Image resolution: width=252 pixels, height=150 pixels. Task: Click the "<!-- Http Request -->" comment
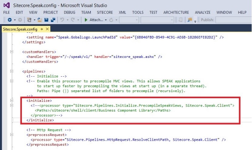tap(49, 130)
